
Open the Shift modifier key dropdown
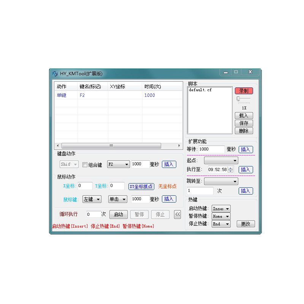pyautogui.click(x=69, y=165)
